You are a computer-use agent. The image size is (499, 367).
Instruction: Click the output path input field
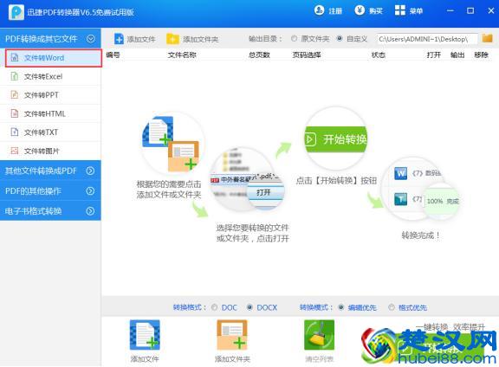tap(427, 39)
